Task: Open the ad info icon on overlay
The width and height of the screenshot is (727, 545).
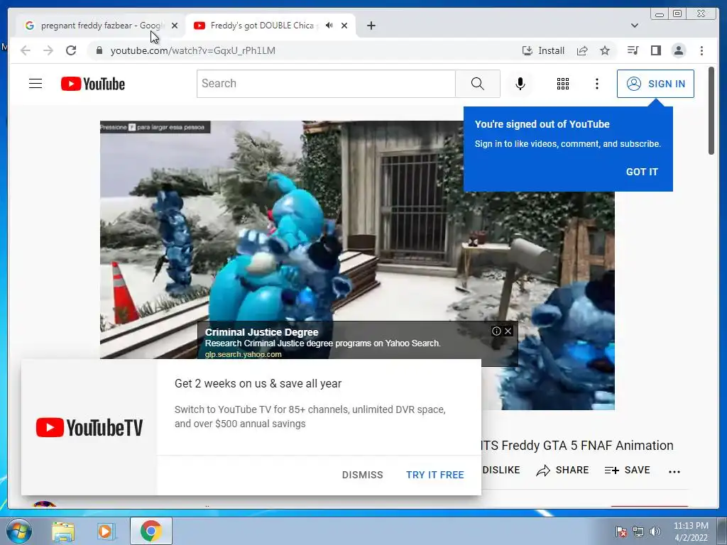Action: pos(496,331)
